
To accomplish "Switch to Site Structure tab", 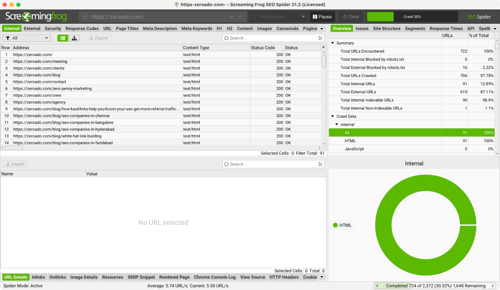I will (387, 28).
